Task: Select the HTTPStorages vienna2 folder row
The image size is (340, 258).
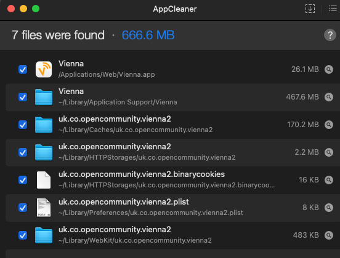Action: click(x=172, y=152)
